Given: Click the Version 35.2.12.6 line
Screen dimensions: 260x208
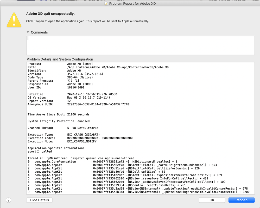Looking at the screenshot, I should 65,74.
